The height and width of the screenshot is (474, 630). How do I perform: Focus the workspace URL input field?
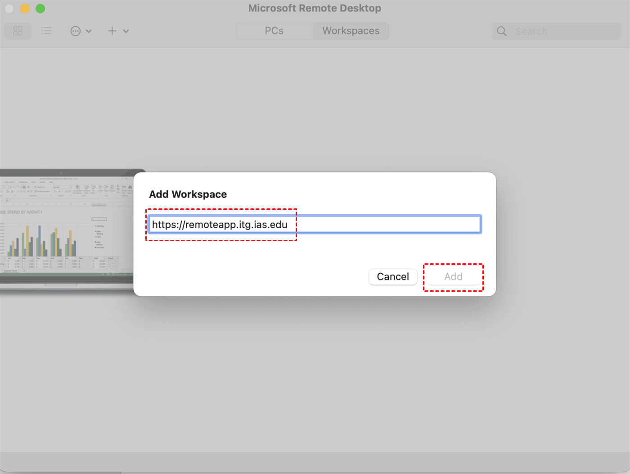382,225
